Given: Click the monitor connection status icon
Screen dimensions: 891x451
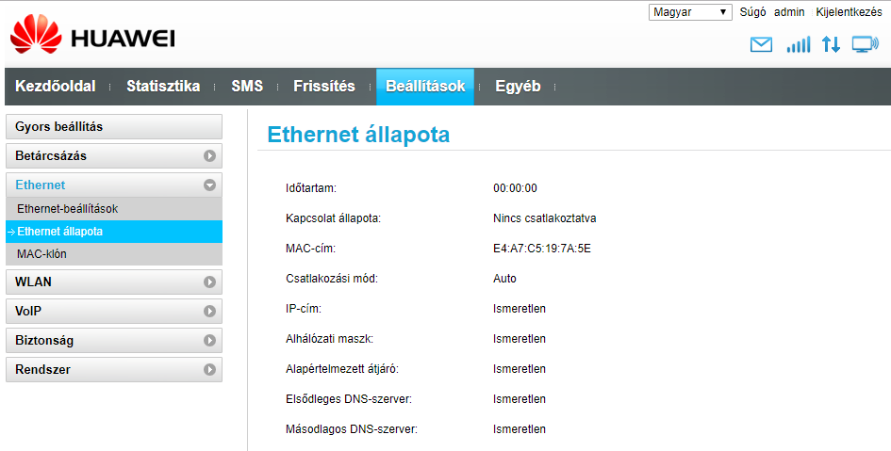Looking at the screenshot, I should point(865,44).
